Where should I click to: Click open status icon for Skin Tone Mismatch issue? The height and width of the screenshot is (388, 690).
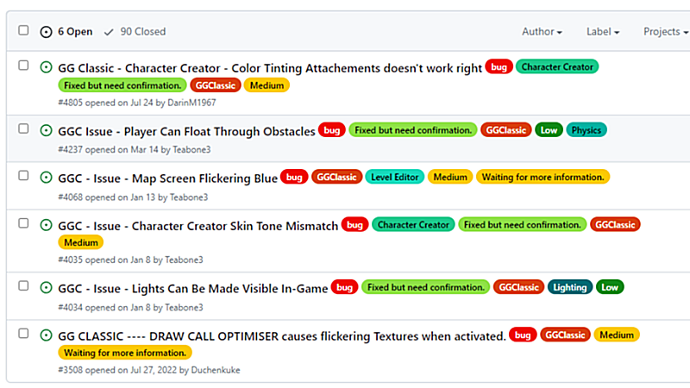point(47,224)
